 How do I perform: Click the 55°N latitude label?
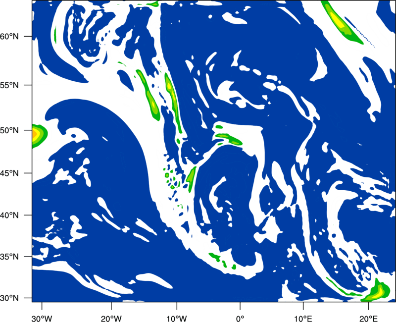pyautogui.click(x=9, y=85)
